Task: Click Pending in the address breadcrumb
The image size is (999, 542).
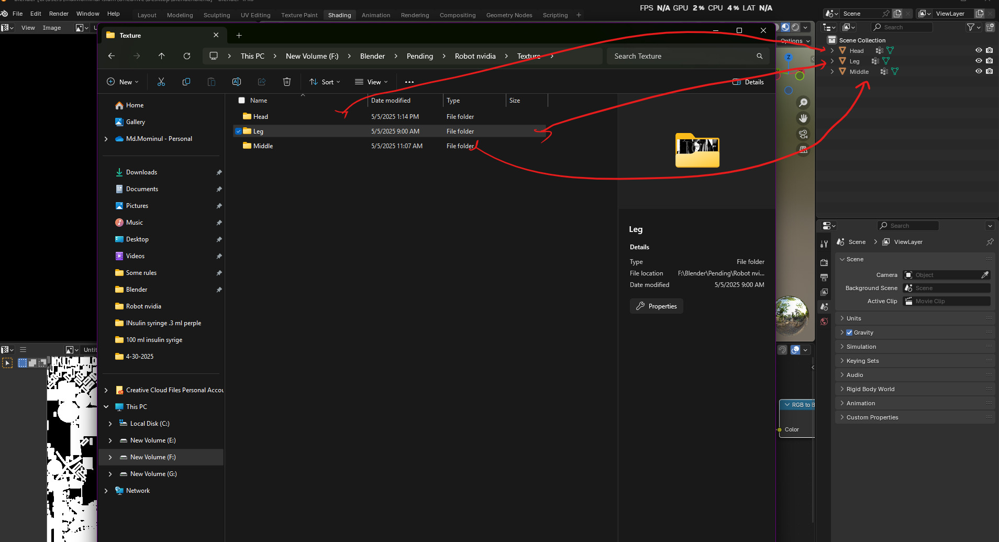Action: tap(420, 56)
